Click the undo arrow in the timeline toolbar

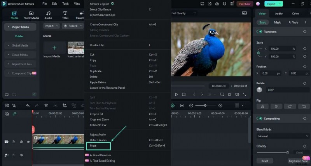28,105
